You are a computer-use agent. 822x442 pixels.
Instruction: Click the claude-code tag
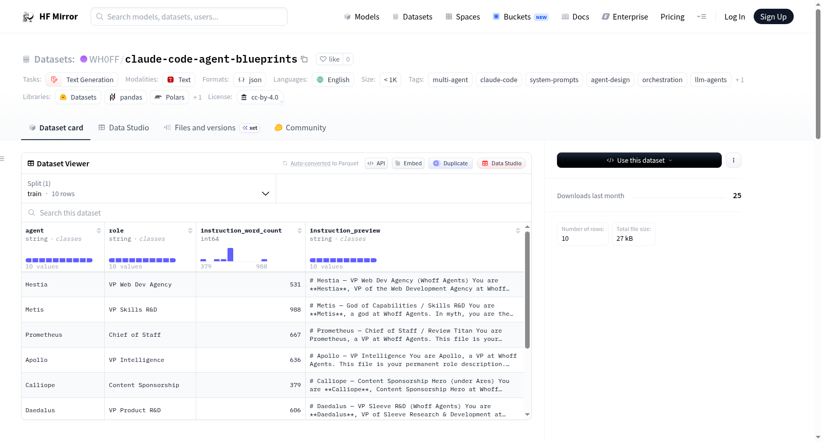pyautogui.click(x=499, y=80)
